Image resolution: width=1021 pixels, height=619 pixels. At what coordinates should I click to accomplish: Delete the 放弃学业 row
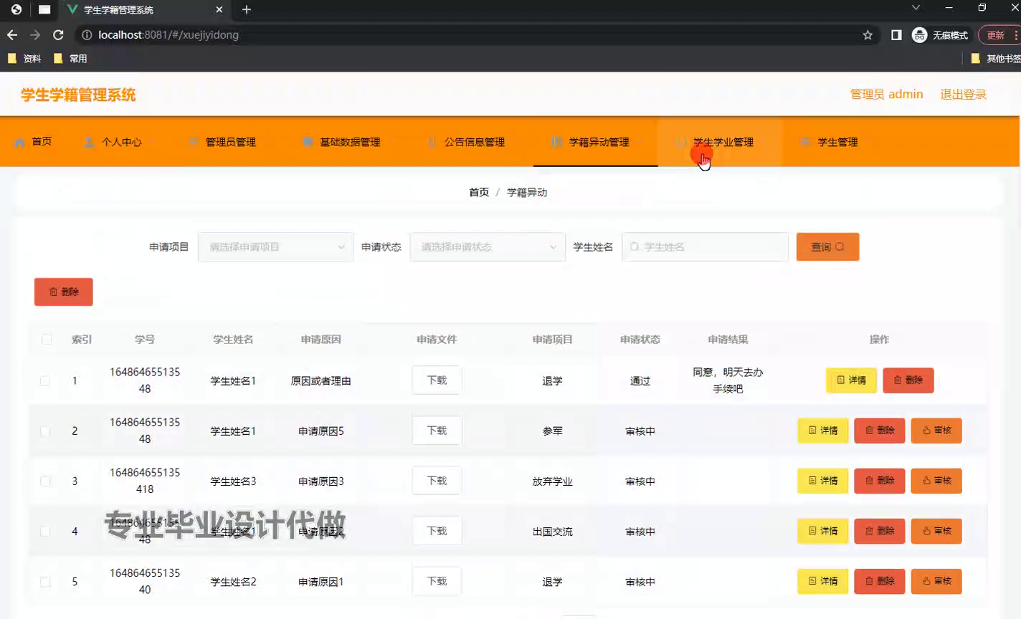point(880,481)
